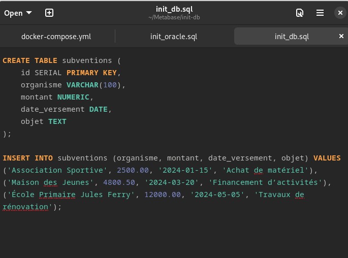Click the NUMERIC type keyword

tap(73, 97)
